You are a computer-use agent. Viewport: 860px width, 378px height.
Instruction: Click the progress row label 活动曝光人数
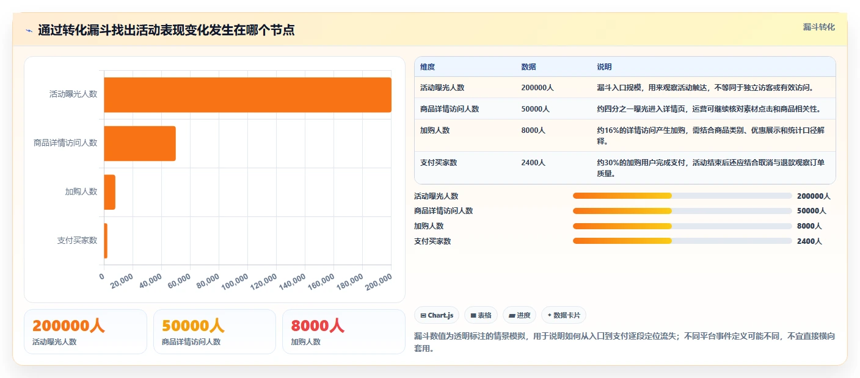coord(436,196)
